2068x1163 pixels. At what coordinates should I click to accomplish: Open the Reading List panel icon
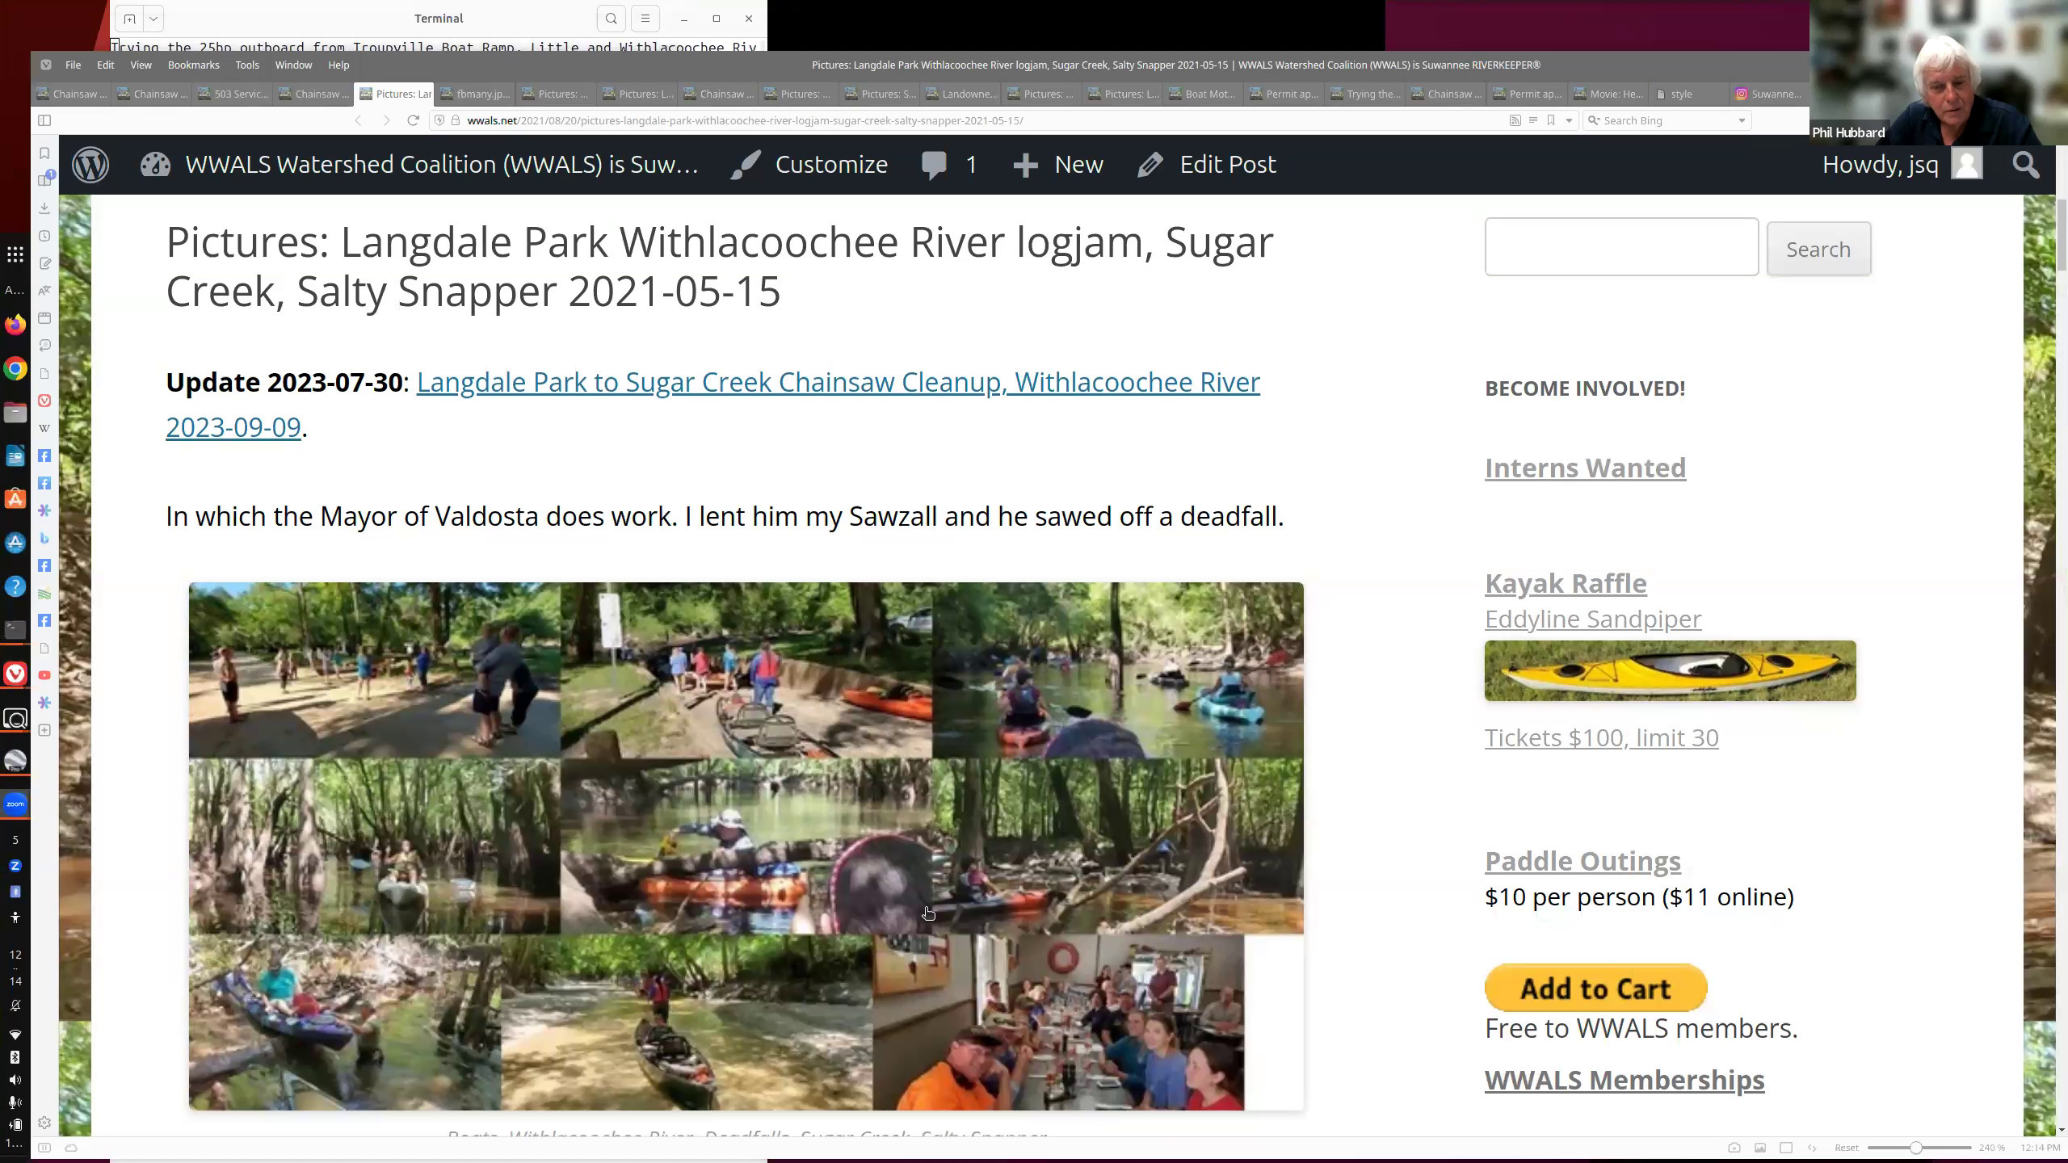click(44, 179)
